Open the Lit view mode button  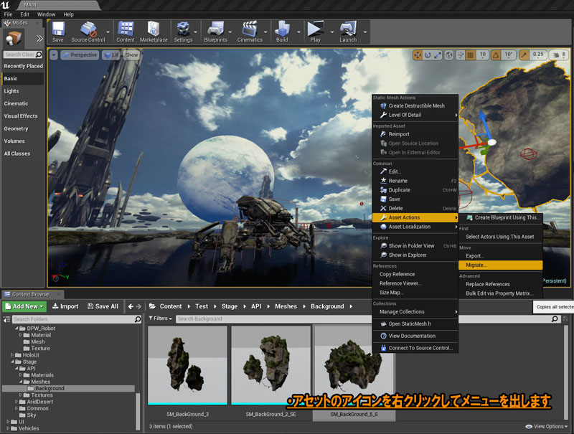(111, 55)
